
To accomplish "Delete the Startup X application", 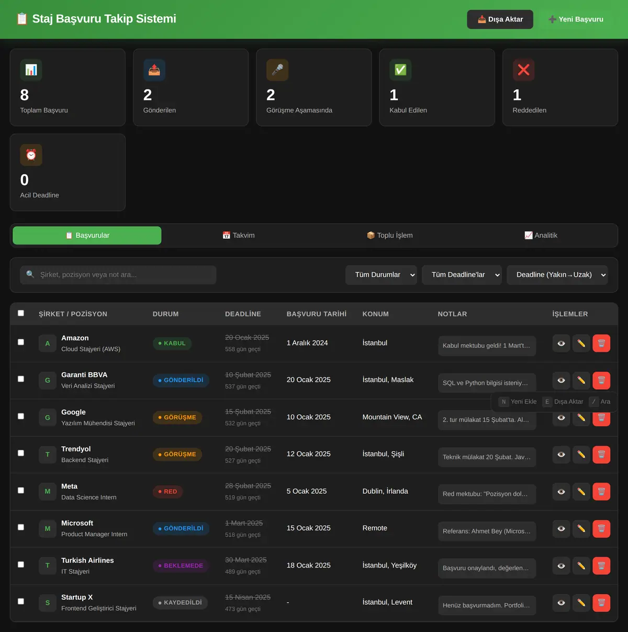I will pyautogui.click(x=601, y=603).
